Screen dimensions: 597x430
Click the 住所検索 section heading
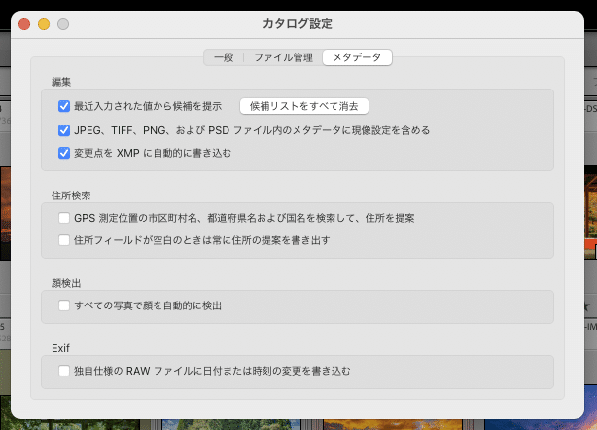[x=71, y=196]
